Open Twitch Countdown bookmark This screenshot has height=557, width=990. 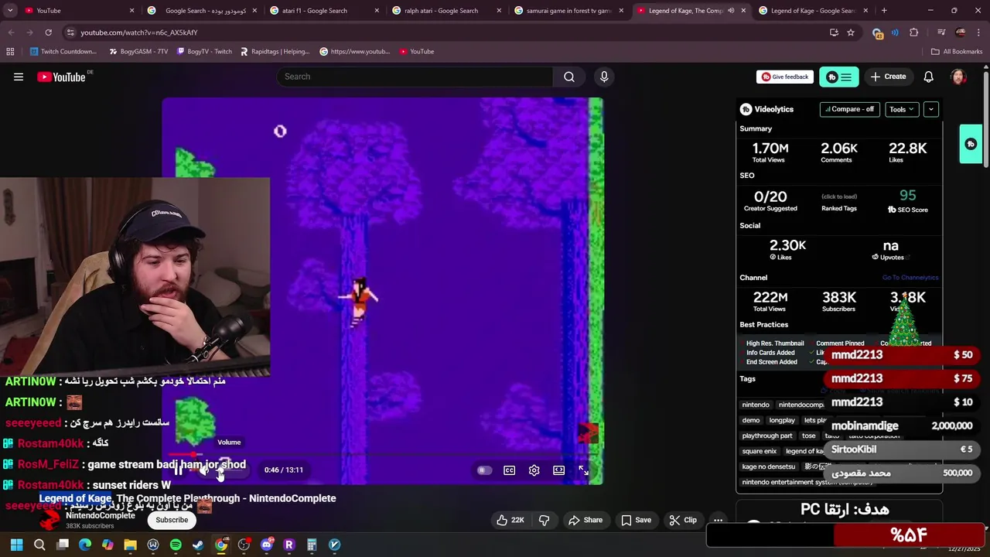point(63,52)
